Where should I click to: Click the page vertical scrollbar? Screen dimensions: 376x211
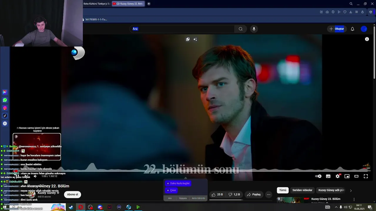click(x=374, y=53)
